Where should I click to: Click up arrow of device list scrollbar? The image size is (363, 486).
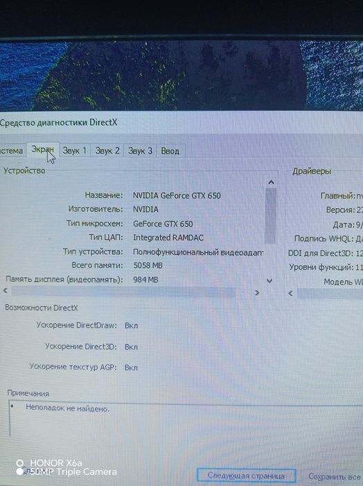pyautogui.click(x=271, y=183)
